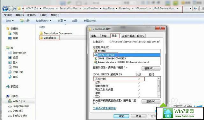Open 下载 folder in favorites
This screenshot has width=204, height=120.
13,33
